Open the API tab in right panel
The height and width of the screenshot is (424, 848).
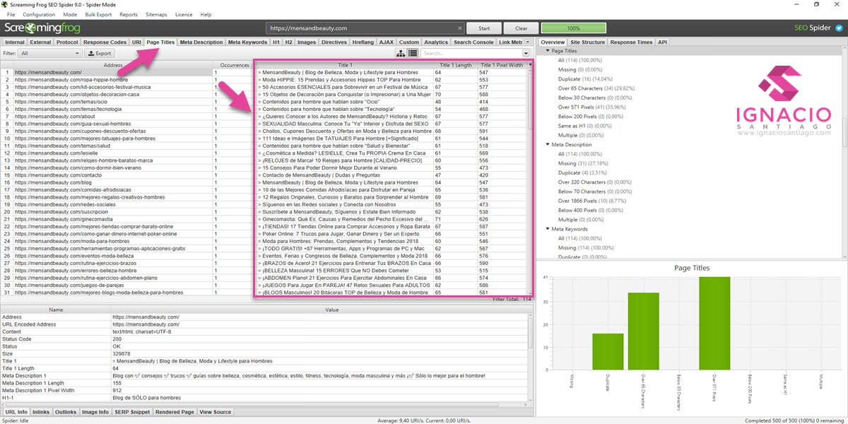662,42
